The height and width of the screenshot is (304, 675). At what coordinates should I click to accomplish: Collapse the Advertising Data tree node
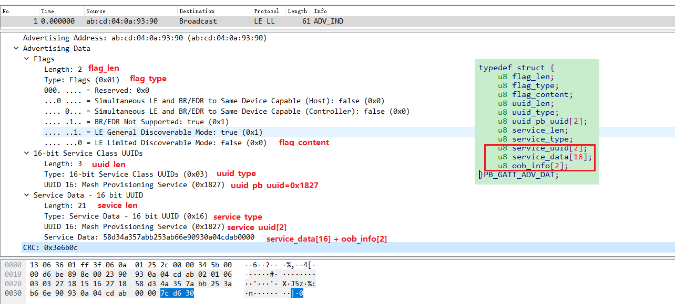pyautogui.click(x=16, y=48)
